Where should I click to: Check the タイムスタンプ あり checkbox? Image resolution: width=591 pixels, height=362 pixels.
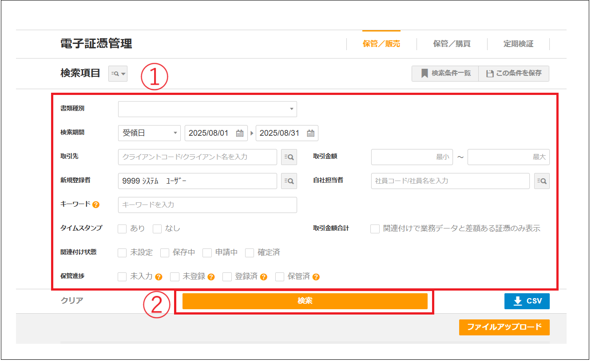pyautogui.click(x=122, y=229)
